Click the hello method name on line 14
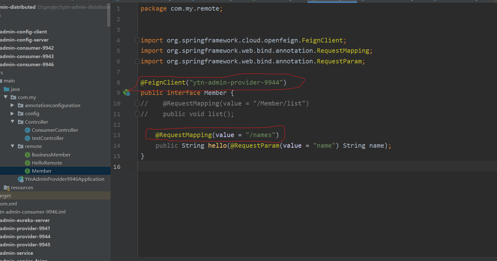This screenshot has height=261, width=497. (217, 145)
